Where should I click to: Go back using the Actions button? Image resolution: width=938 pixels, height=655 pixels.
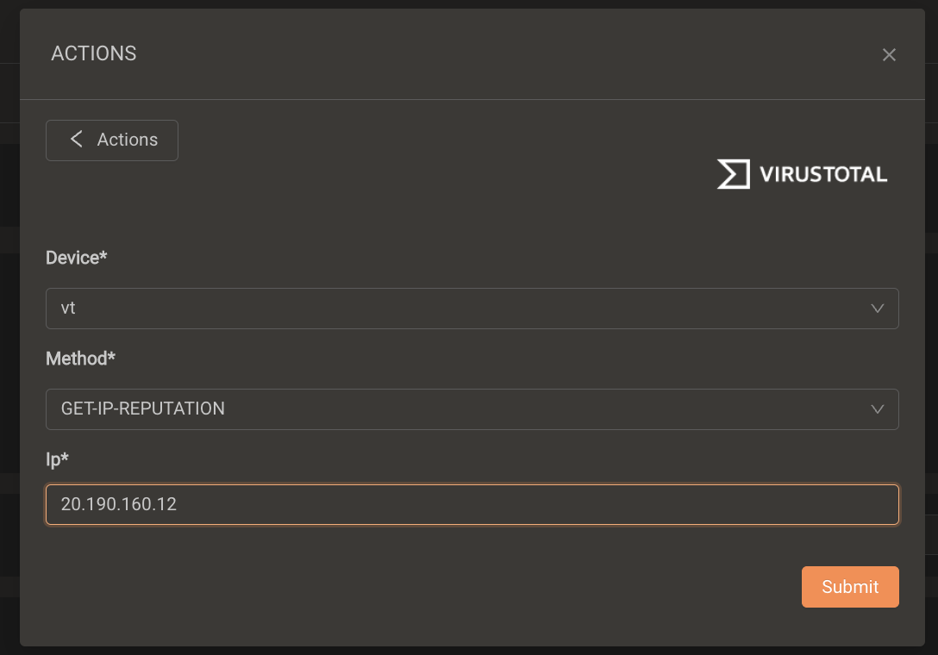click(x=112, y=140)
